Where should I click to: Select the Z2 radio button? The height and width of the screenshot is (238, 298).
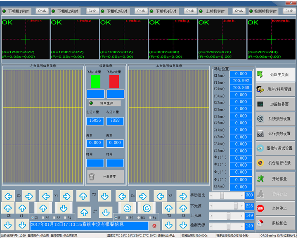[43, 218]
